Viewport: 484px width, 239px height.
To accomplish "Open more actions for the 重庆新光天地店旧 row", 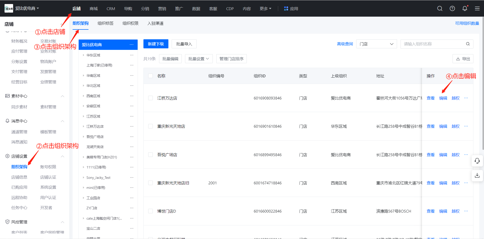I will (466, 183).
